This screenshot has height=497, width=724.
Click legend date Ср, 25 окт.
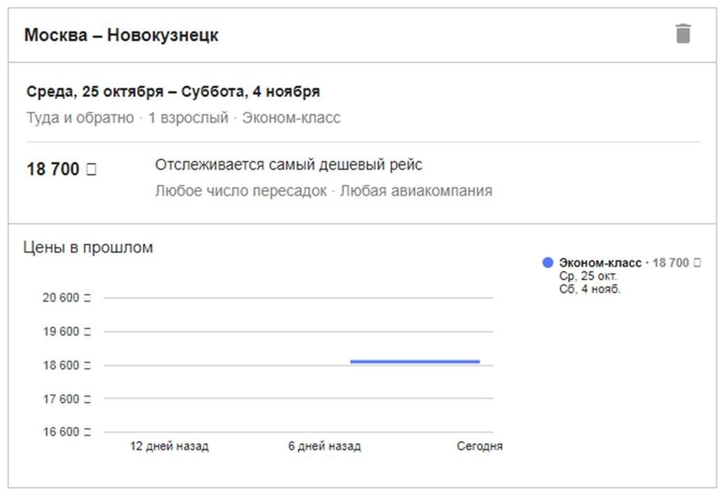tap(588, 276)
